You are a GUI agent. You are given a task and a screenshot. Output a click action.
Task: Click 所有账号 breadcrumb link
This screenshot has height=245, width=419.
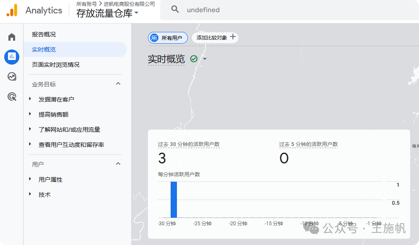pos(87,4)
